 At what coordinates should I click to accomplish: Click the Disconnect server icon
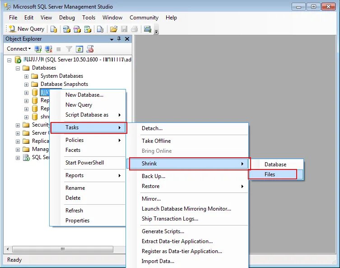[49, 49]
